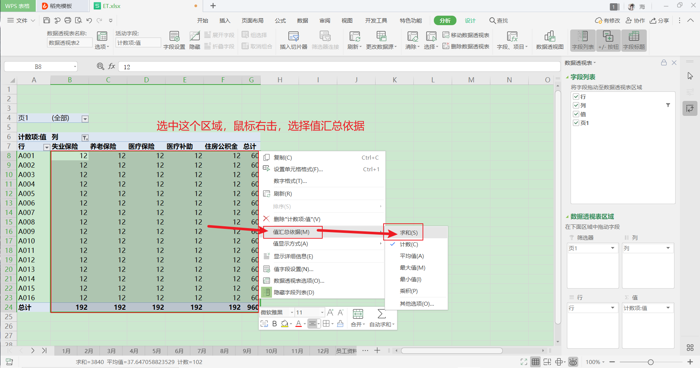Open the Name Box dropdown arrow
The image size is (700, 368).
[x=75, y=67]
